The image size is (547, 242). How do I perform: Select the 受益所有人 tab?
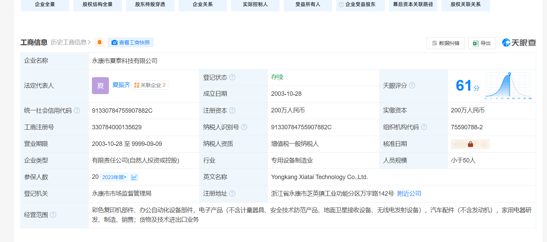tap(308, 5)
